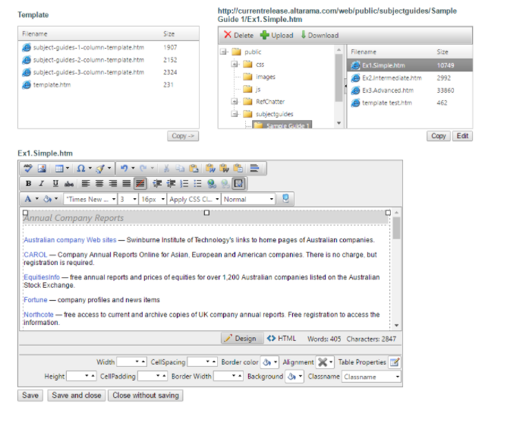Click Delete in file toolbar
Screen dimensions: 526x423
coord(239,35)
